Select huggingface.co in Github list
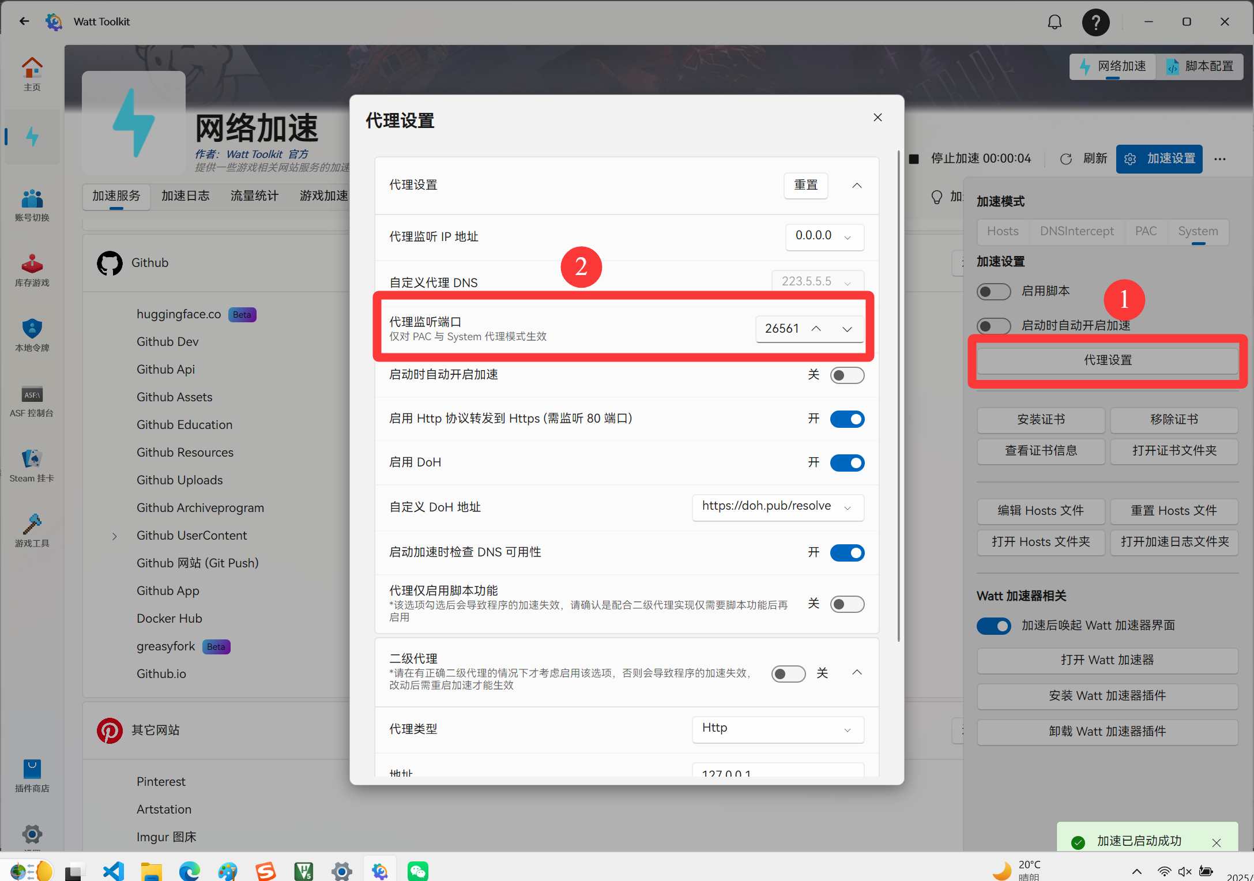This screenshot has height=881, width=1254. coord(179,314)
